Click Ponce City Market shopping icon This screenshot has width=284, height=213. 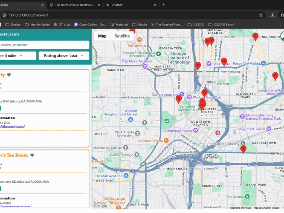264,63
